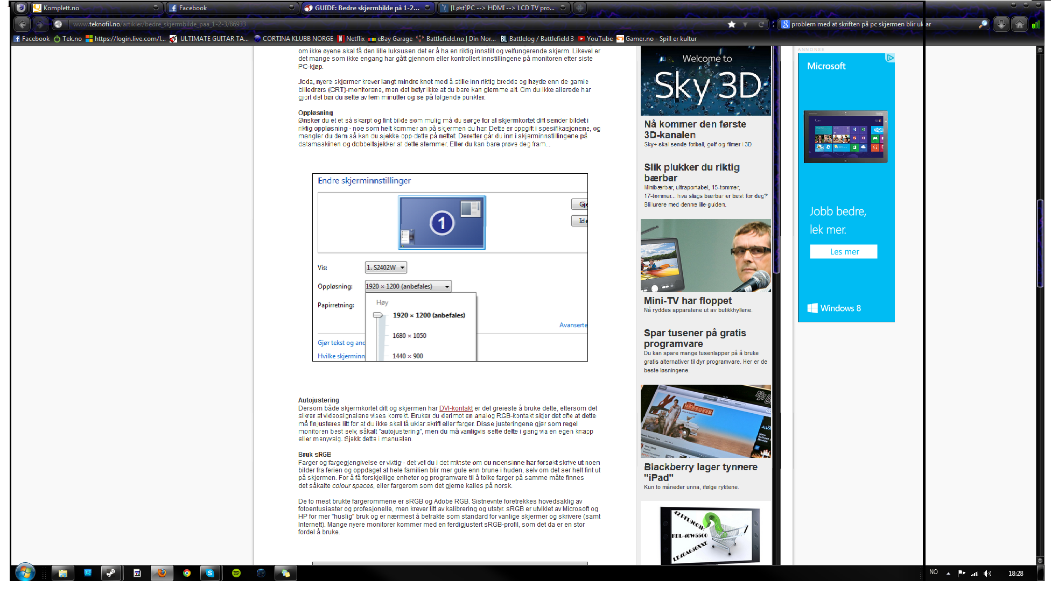Click the taskbar clock showing 18:28

[1015, 574]
